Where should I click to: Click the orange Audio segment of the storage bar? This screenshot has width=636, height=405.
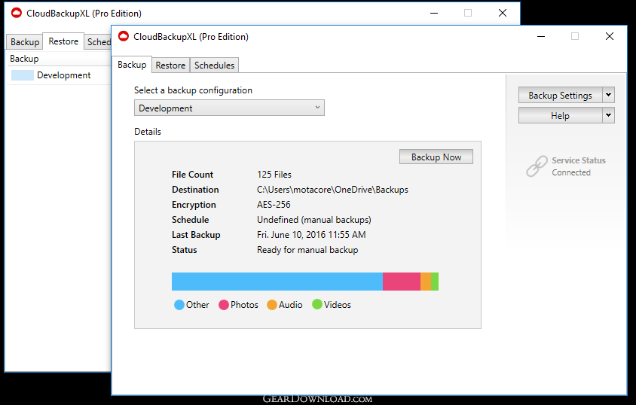pos(426,282)
